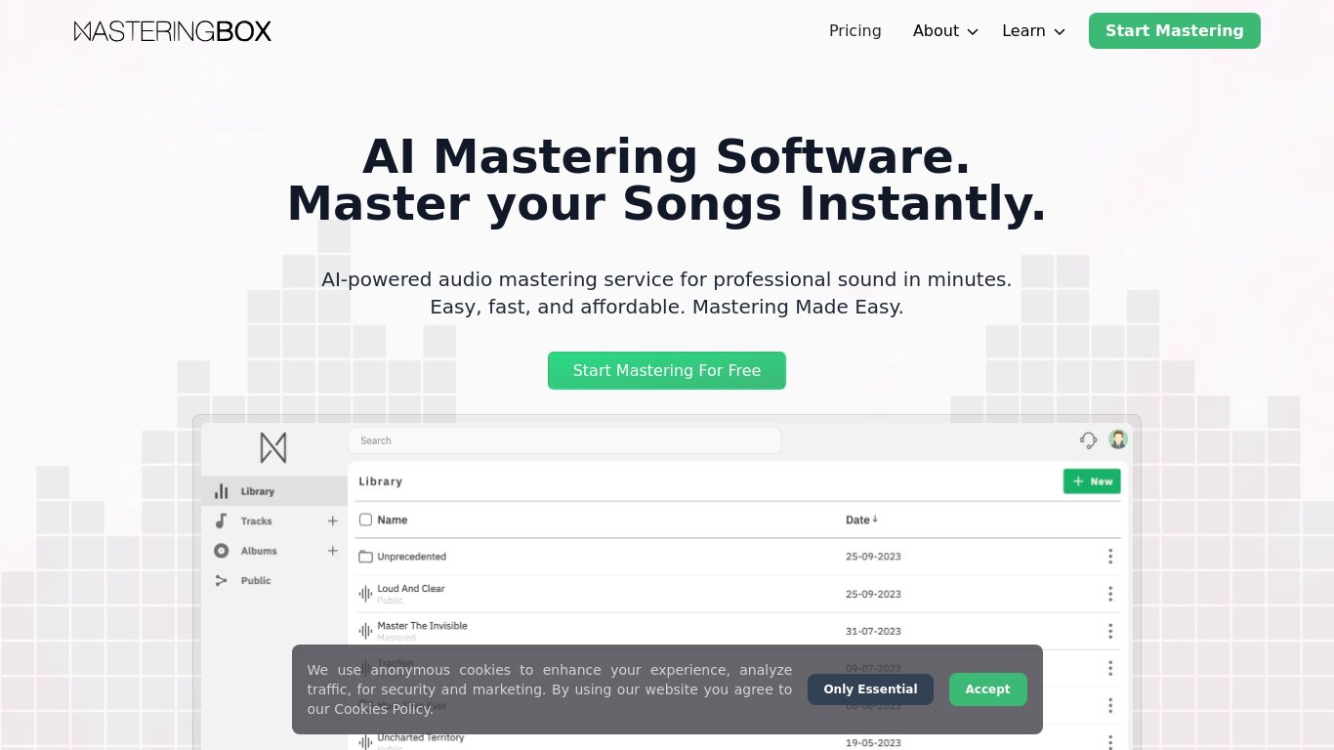Click the waveform icon beside Loud And Clear
The width and height of the screenshot is (1334, 750).
click(365, 594)
